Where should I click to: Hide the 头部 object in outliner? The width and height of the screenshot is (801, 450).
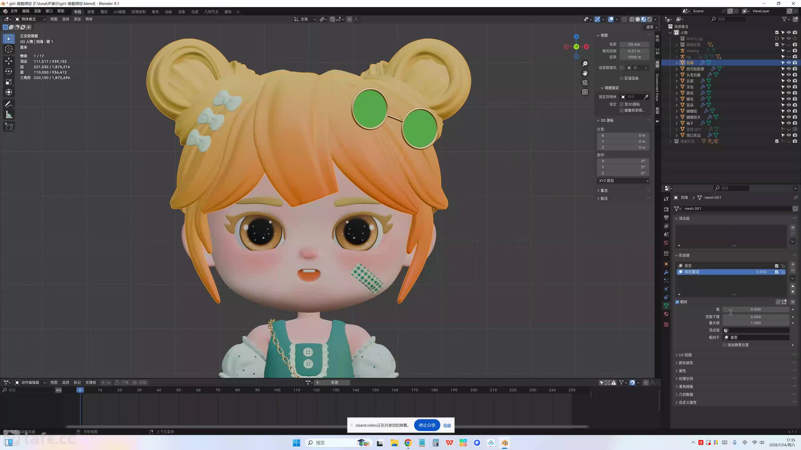pyautogui.click(x=789, y=81)
